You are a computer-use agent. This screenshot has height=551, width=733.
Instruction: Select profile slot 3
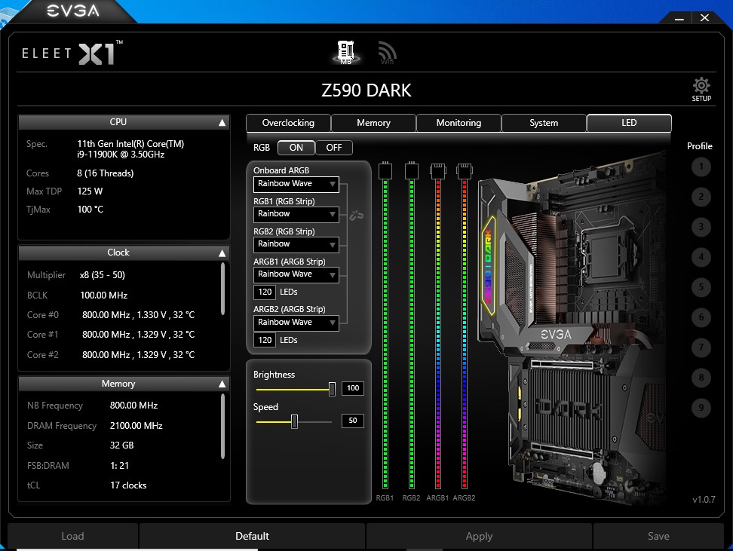[x=701, y=227]
